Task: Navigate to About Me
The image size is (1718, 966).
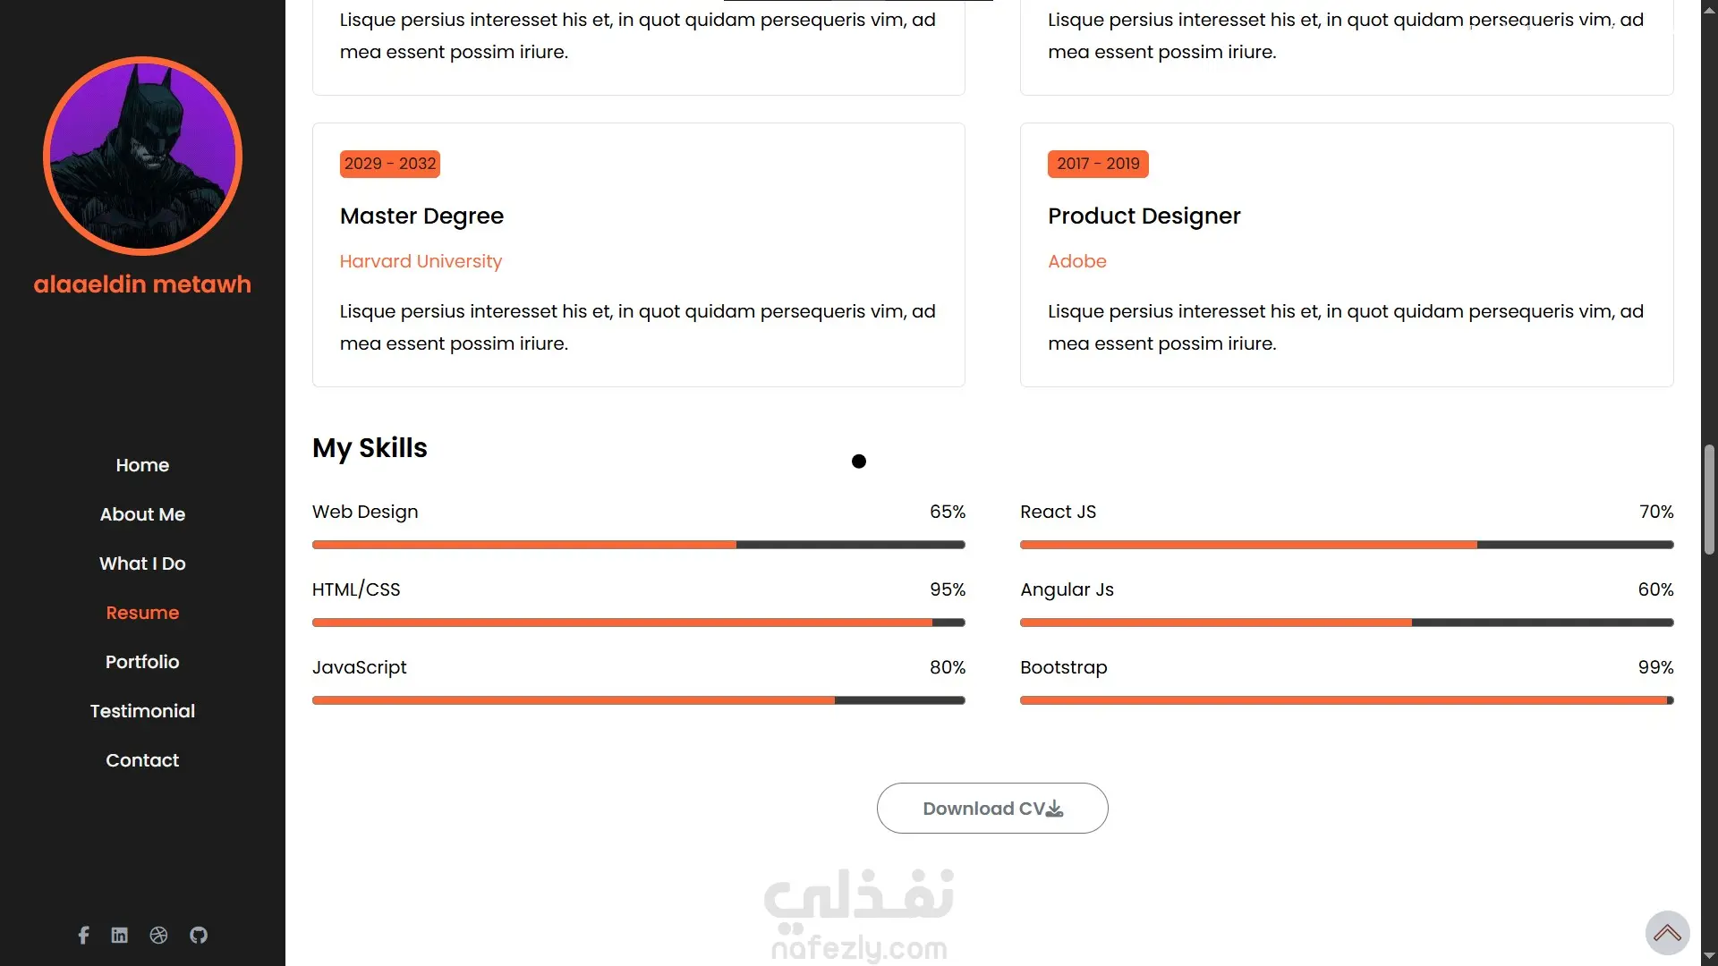Action: 142,514
